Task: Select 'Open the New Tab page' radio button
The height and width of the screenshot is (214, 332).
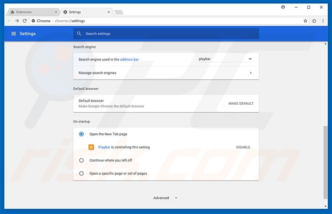Action: [x=81, y=134]
